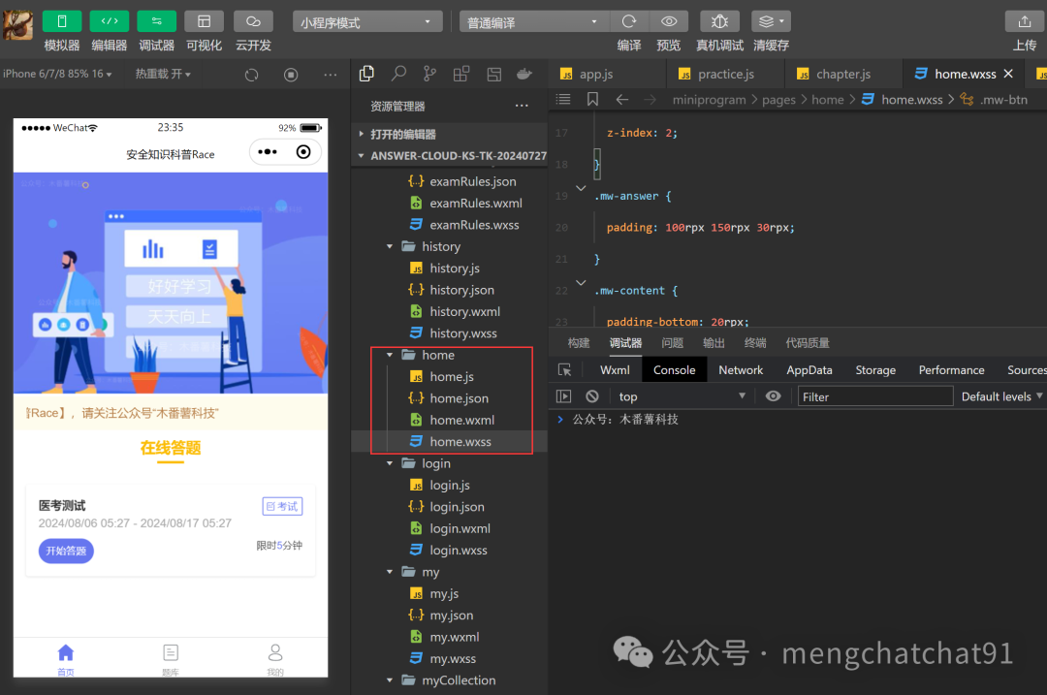
Task: Open the source control branch icon
Action: click(430, 74)
